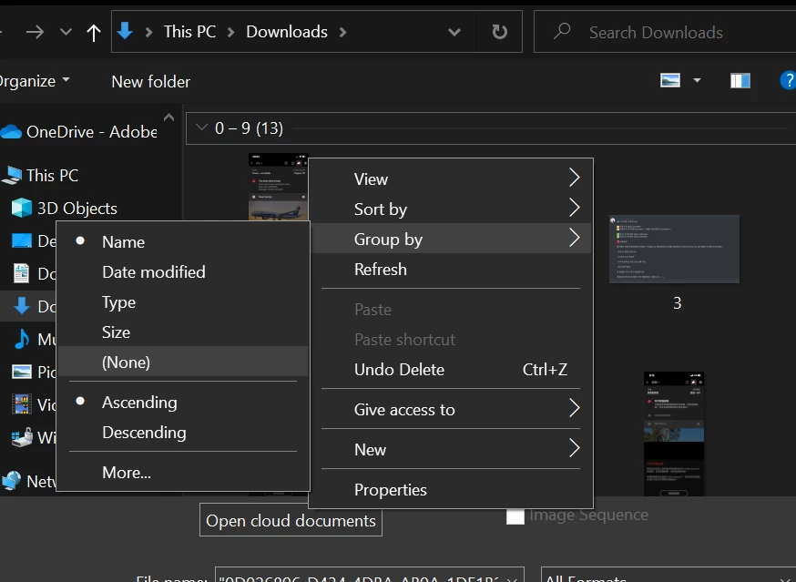Click the Pictures icon in the sidebar

[22, 372]
